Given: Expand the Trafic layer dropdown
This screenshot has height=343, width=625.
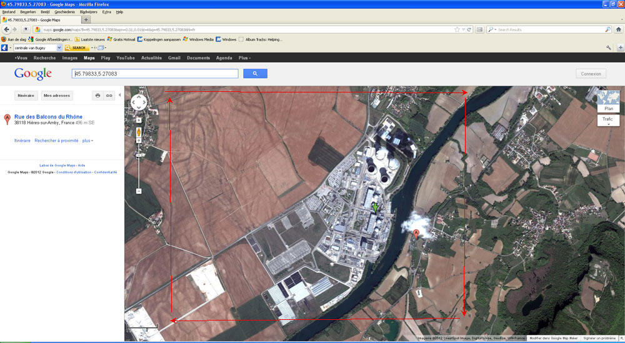Looking at the screenshot, I should (608, 120).
